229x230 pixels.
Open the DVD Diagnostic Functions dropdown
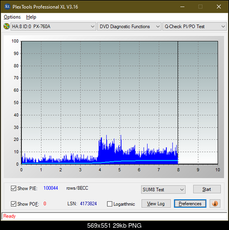tap(129, 27)
